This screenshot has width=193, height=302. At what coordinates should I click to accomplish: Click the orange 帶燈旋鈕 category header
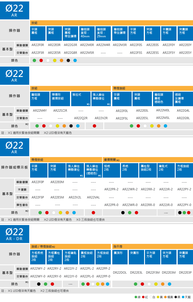152,88
